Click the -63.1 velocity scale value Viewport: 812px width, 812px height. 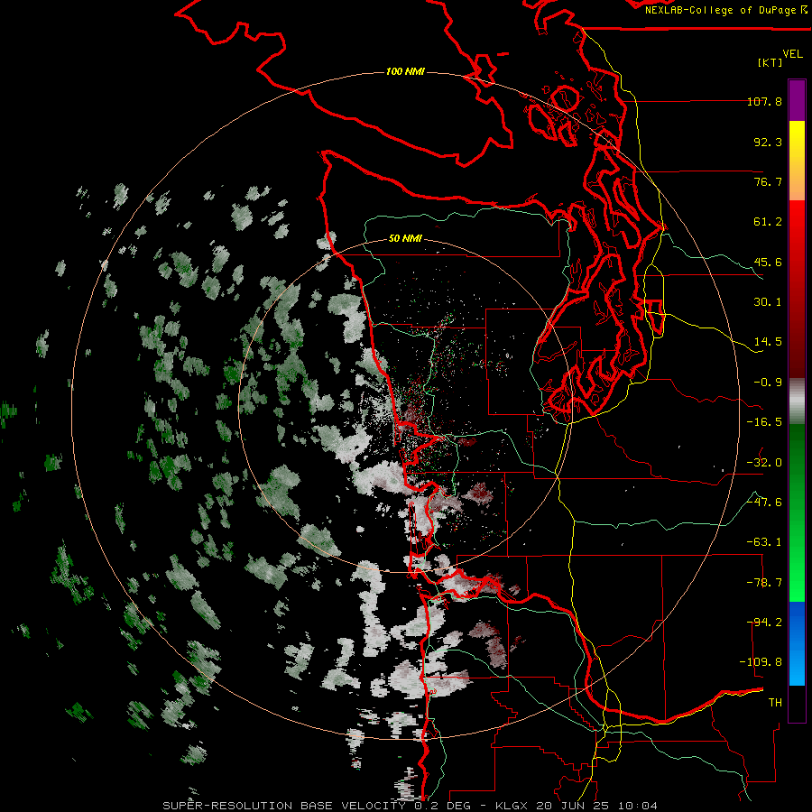[764, 542]
